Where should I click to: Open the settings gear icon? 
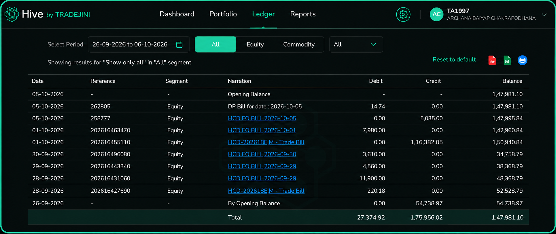[x=403, y=14]
